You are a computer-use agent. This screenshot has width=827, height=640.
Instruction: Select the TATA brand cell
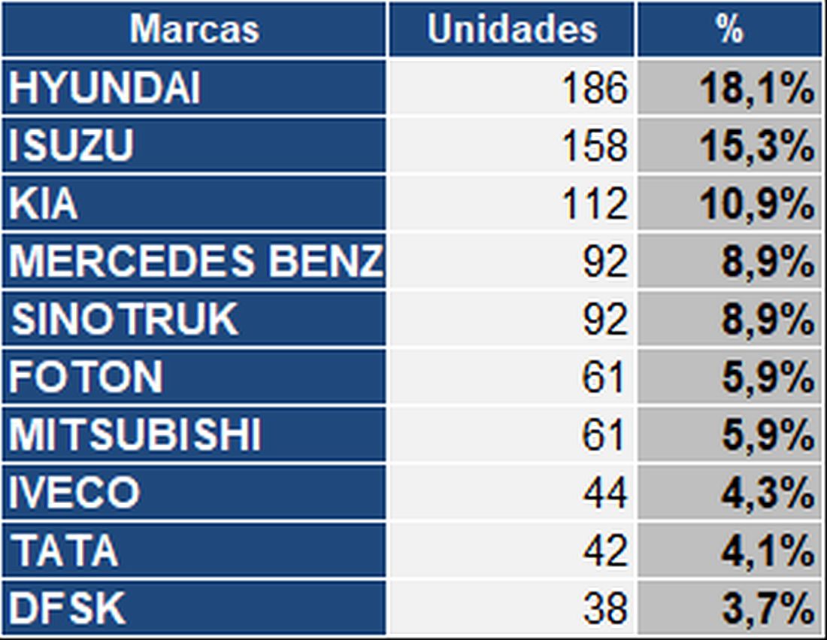point(194,551)
